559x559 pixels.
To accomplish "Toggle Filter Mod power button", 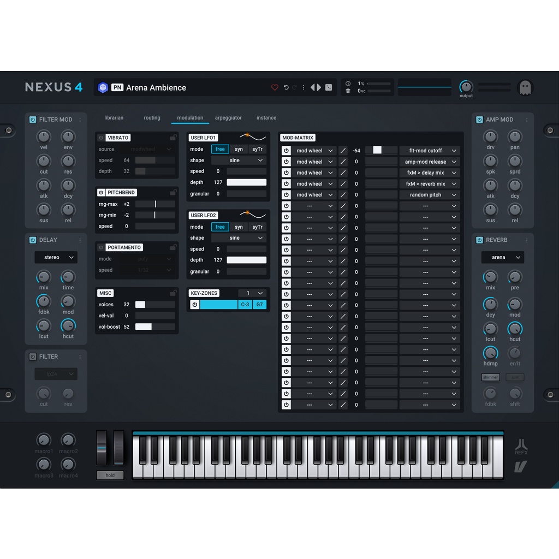I will [x=32, y=120].
